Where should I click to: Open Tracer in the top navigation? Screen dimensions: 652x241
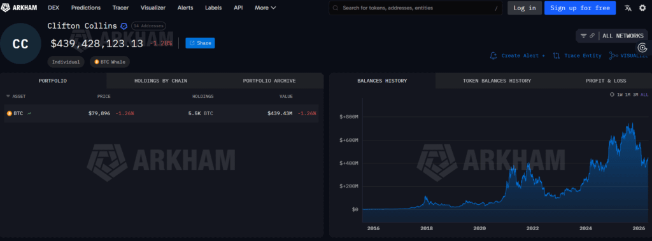(x=120, y=8)
